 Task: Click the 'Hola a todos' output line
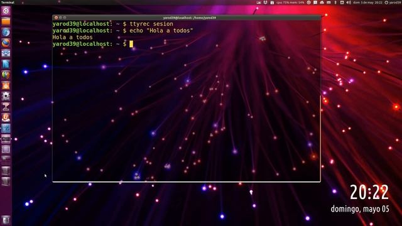[x=73, y=37]
